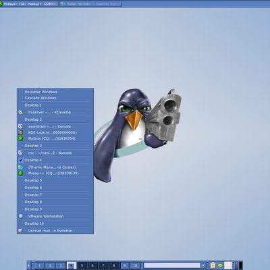Click pager button 6
This screenshot has width=270, height=270.
(92, 265)
